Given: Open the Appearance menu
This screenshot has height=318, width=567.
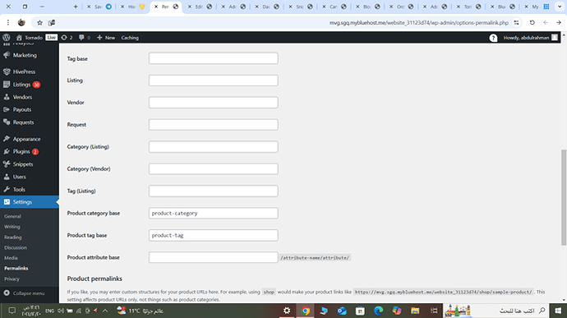Looking at the screenshot, I should (x=26, y=139).
